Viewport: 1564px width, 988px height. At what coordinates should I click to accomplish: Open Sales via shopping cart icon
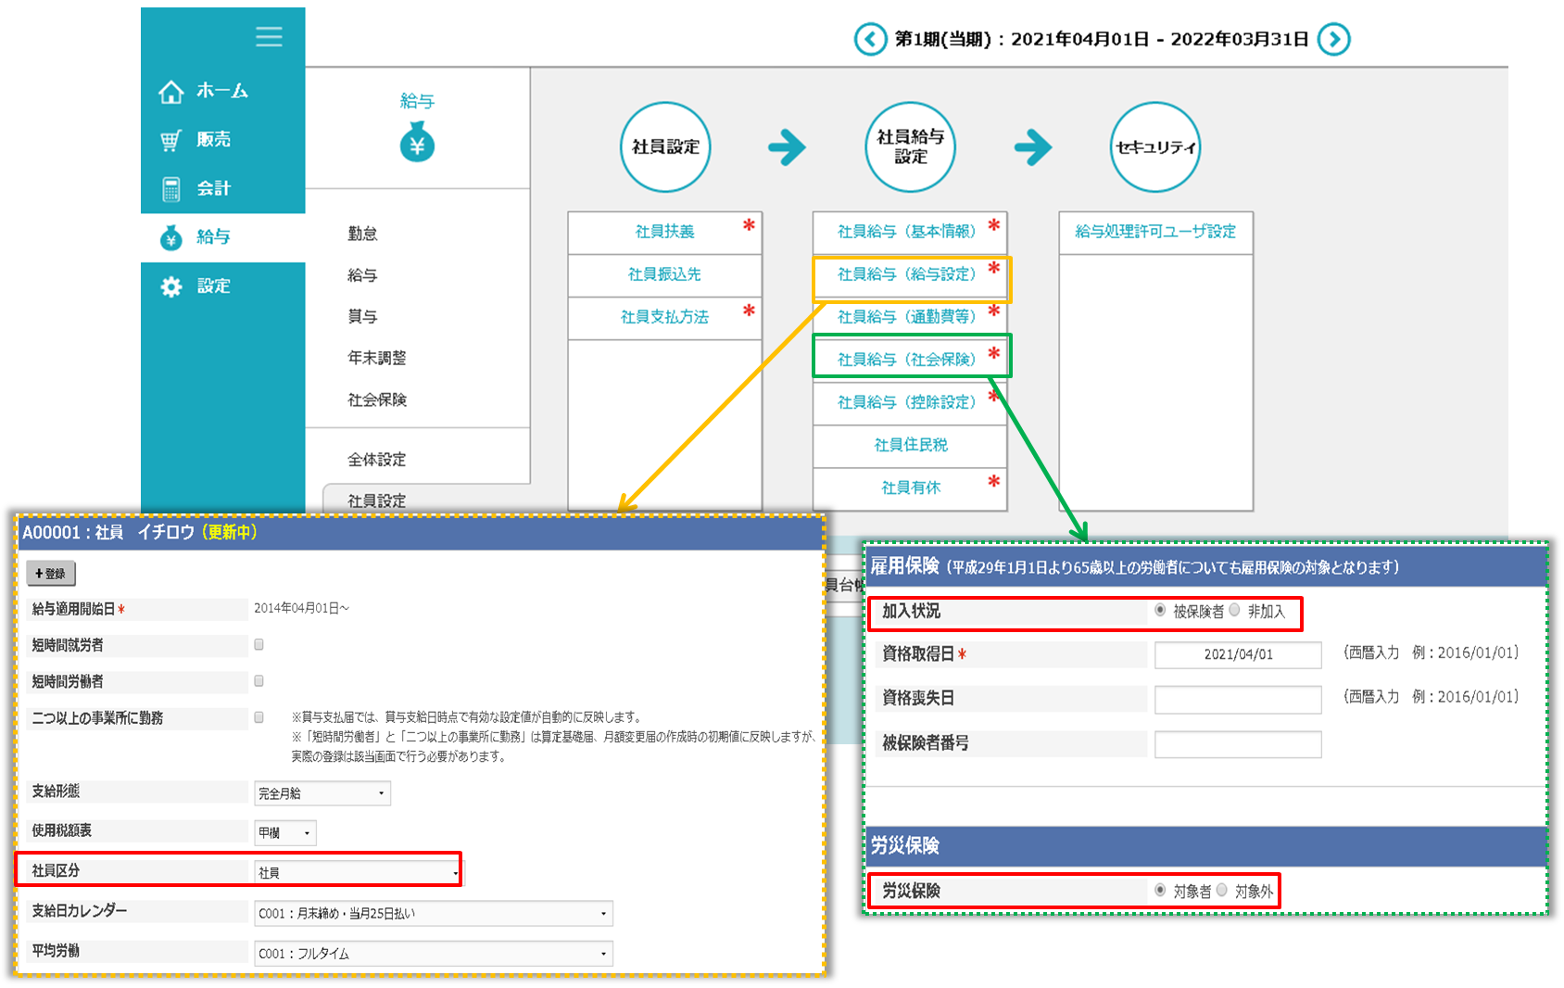pos(171,140)
